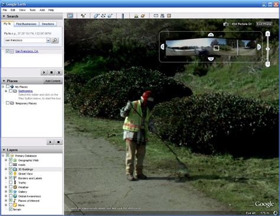Screen dimensions: 280x216
Task: Open the Email toolbar icon
Action: point(156,16)
